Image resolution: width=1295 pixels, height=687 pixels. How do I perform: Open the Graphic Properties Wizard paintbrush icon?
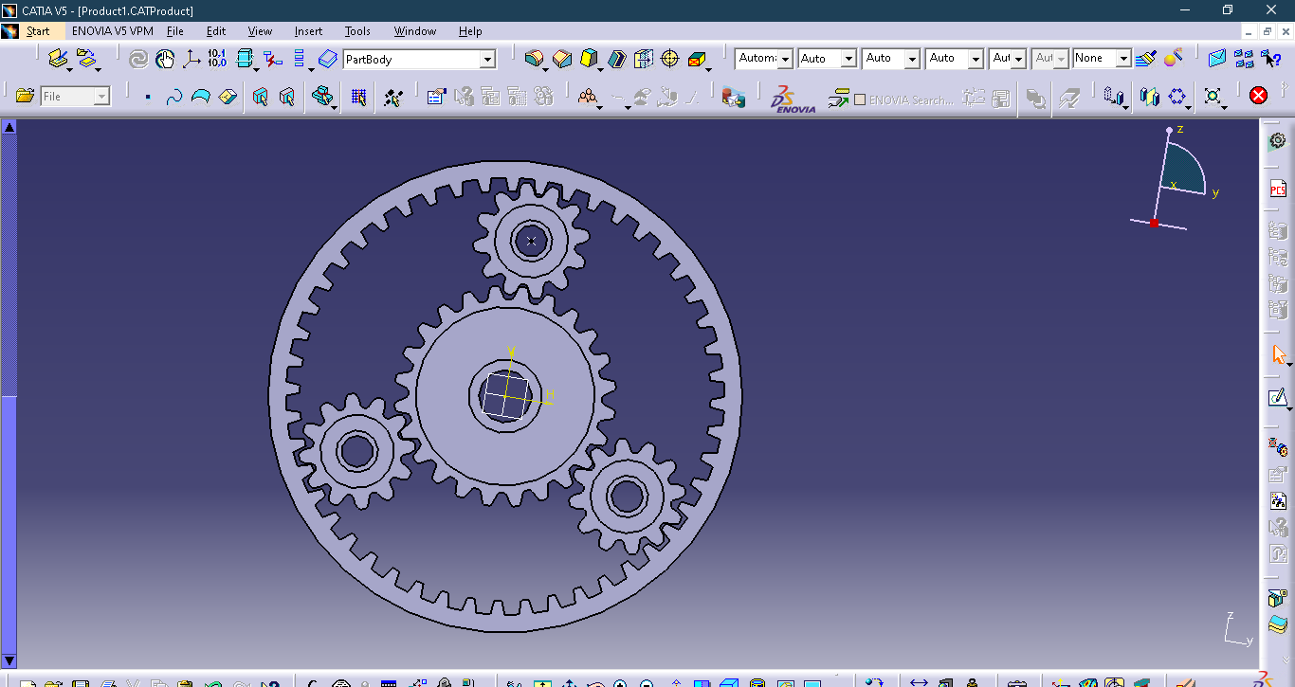(x=1146, y=58)
